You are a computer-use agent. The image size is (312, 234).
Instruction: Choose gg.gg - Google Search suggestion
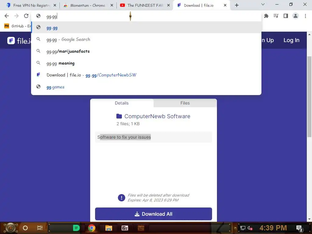[x=146, y=39]
